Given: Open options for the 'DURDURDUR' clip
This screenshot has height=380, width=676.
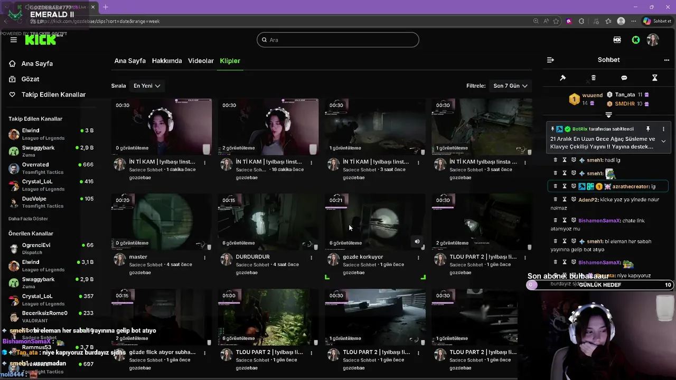Looking at the screenshot, I should pos(312,258).
